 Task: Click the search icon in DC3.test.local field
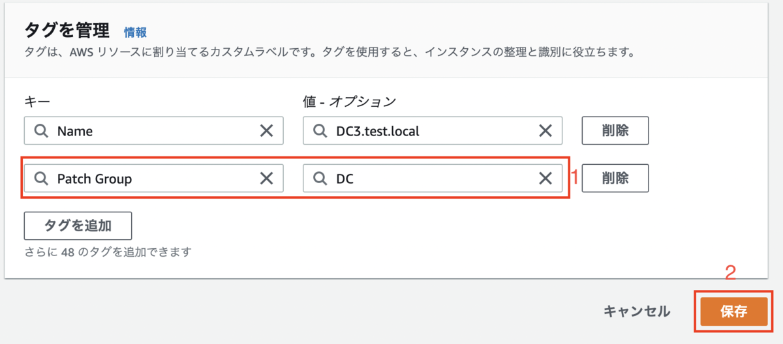320,131
